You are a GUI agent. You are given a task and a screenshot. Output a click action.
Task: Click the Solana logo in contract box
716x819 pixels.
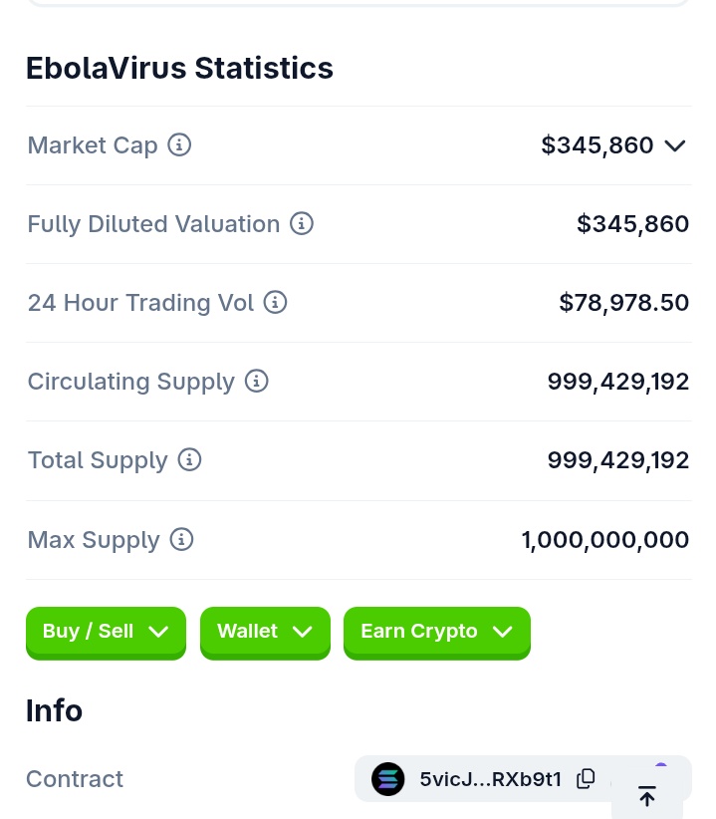coord(387,779)
